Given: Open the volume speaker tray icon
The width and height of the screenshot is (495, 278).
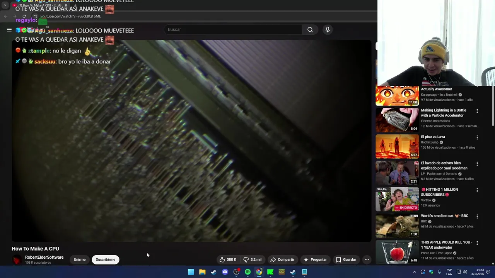Looking at the screenshot, I should point(465,272).
